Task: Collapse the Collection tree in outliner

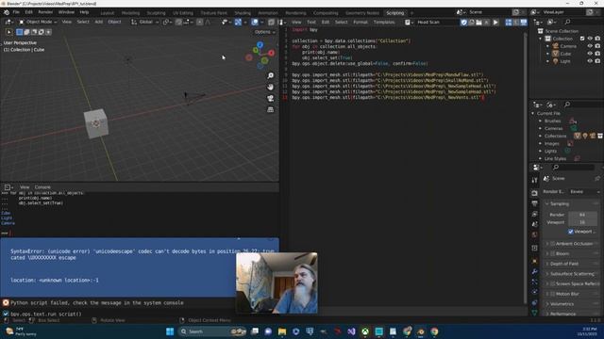Action: [x=540, y=39]
